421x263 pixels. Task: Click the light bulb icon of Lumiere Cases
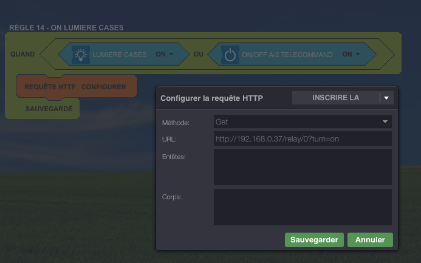click(81, 55)
